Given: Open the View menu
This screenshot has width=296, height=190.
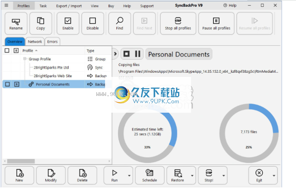Looking at the screenshot, I should pyautogui.click(x=95, y=6).
